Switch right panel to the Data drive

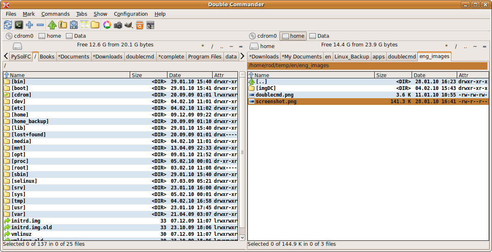(x=319, y=36)
